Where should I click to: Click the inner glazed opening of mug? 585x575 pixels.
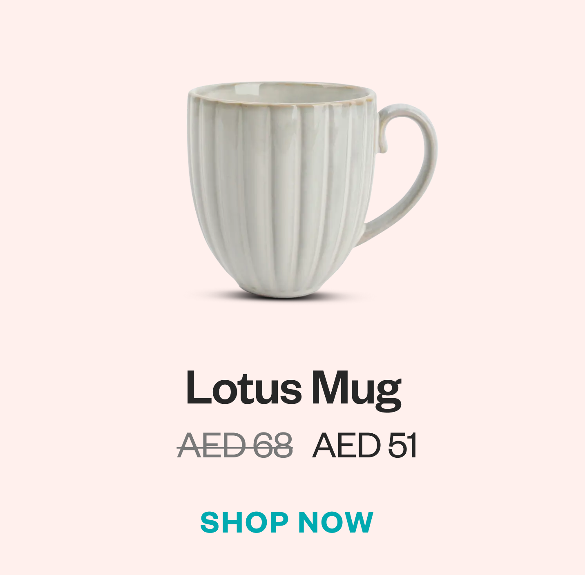click(282, 92)
